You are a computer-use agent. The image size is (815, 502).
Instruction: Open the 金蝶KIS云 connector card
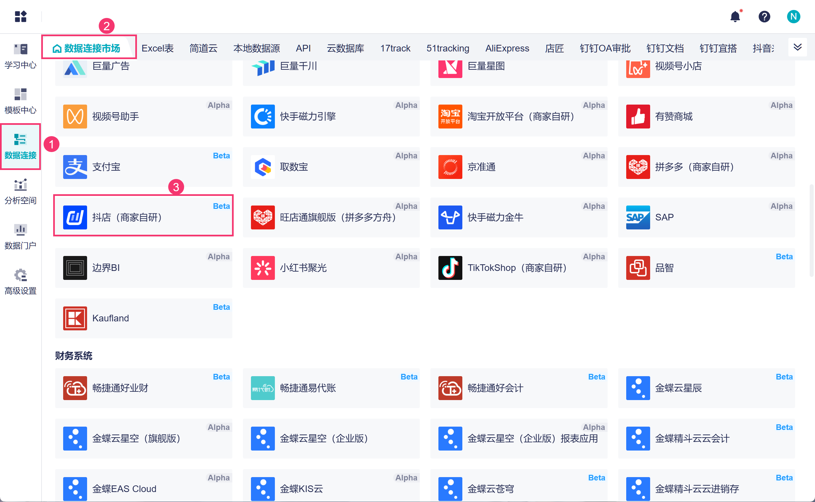pyautogui.click(x=331, y=485)
